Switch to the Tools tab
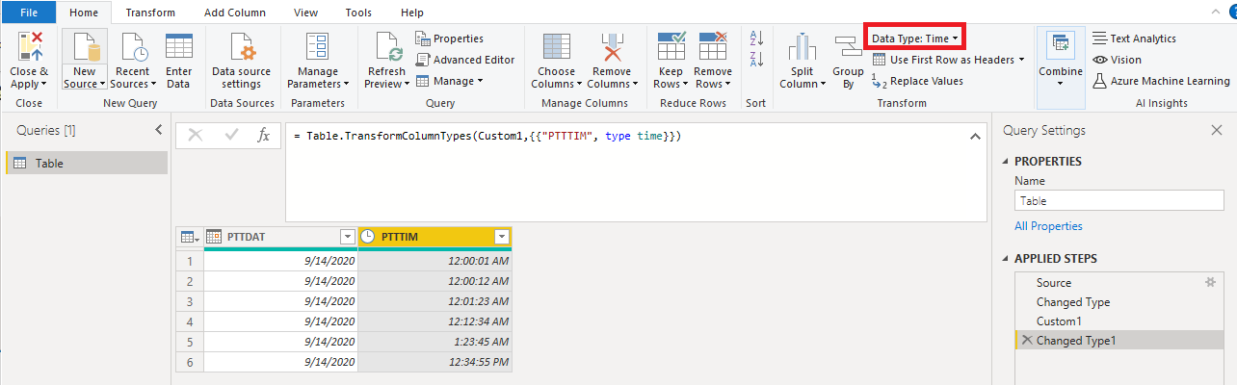Viewport: 1237px width, 385px height. pyautogui.click(x=358, y=13)
